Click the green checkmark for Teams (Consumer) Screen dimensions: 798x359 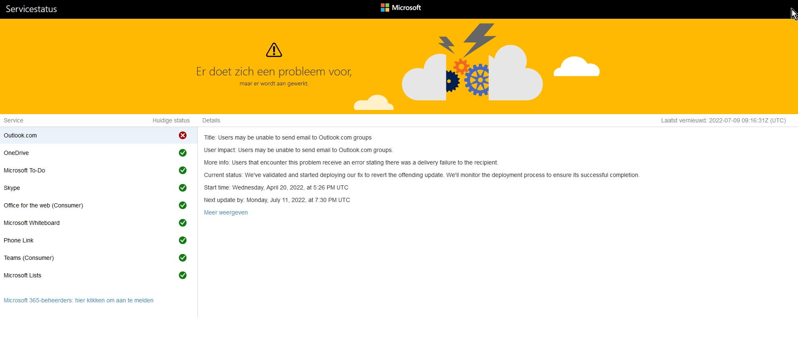(x=183, y=258)
